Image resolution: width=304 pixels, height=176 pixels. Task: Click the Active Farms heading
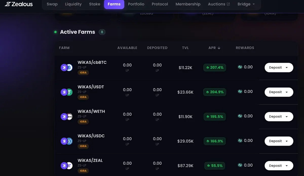78,32
